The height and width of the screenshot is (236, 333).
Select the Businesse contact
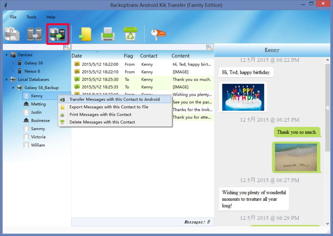[x=40, y=120]
